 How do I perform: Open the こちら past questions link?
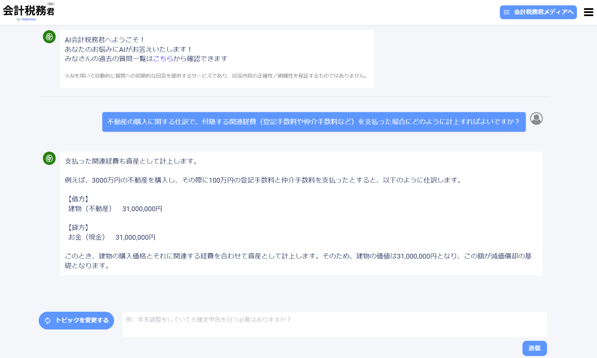click(x=163, y=58)
